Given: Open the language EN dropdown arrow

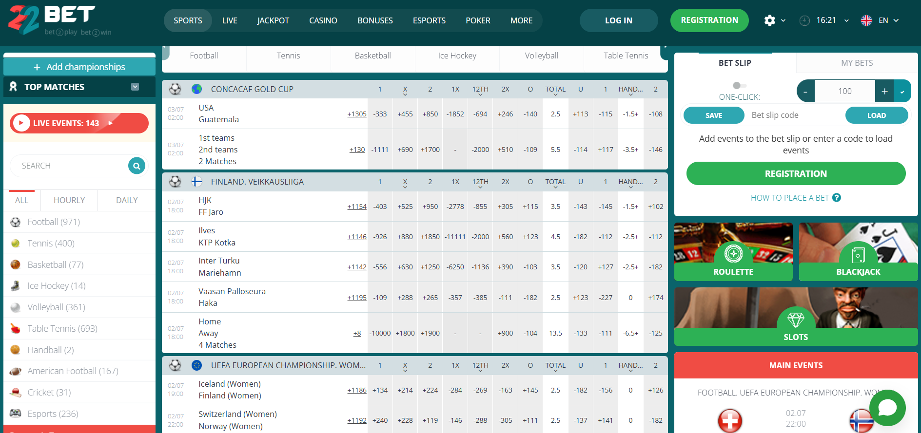Looking at the screenshot, I should click(896, 20).
